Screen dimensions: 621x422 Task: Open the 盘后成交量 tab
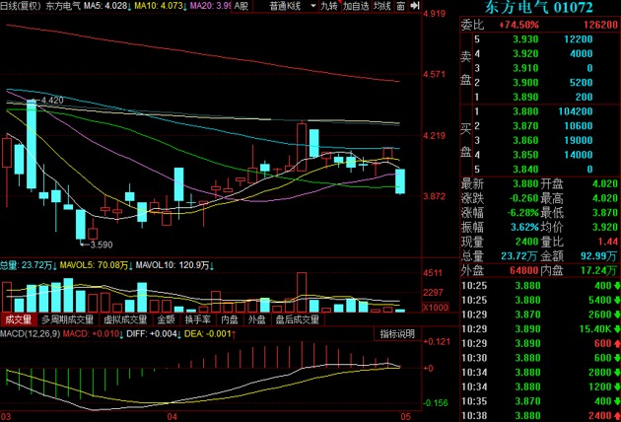point(298,319)
